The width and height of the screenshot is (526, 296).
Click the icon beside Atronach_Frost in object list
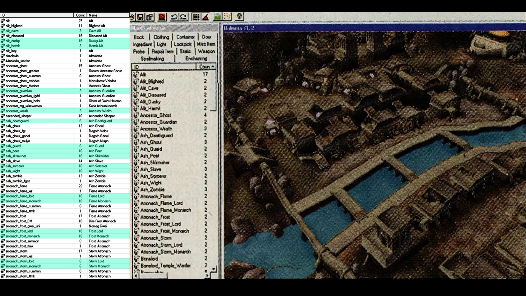(136, 217)
